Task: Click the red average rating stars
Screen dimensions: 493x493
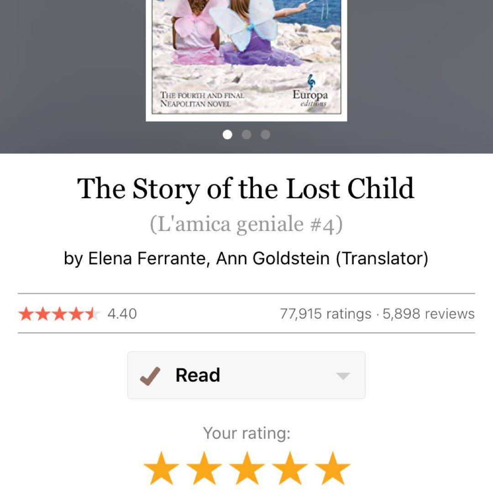Action: pyautogui.click(x=58, y=314)
